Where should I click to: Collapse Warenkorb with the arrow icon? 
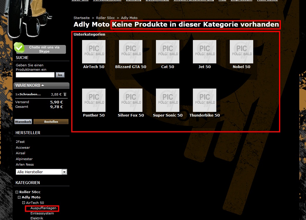[x=43, y=85]
